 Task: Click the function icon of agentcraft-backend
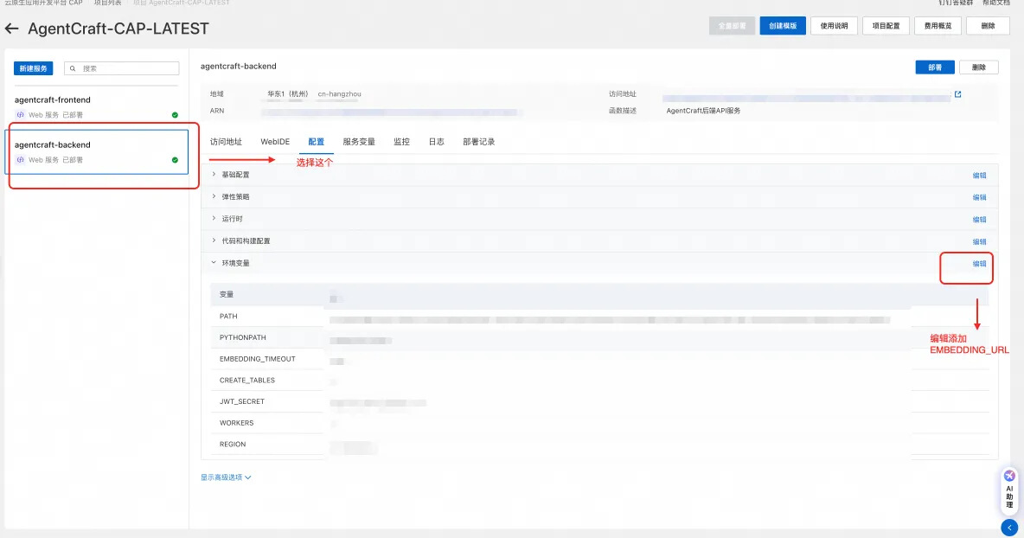coord(20,160)
